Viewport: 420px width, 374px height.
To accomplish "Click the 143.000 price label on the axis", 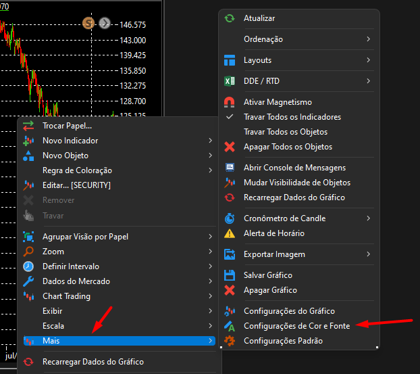I will click(133, 41).
